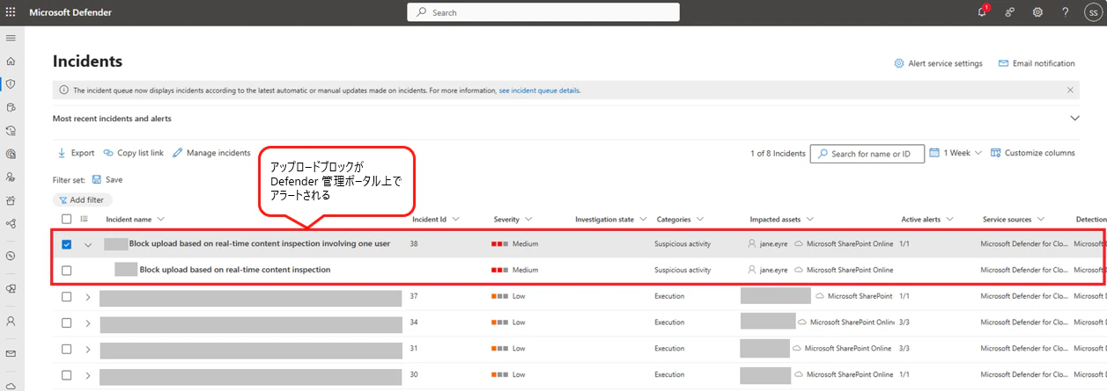This screenshot has height=391, width=1107.
Task: Click Customize columns
Action: [1033, 153]
